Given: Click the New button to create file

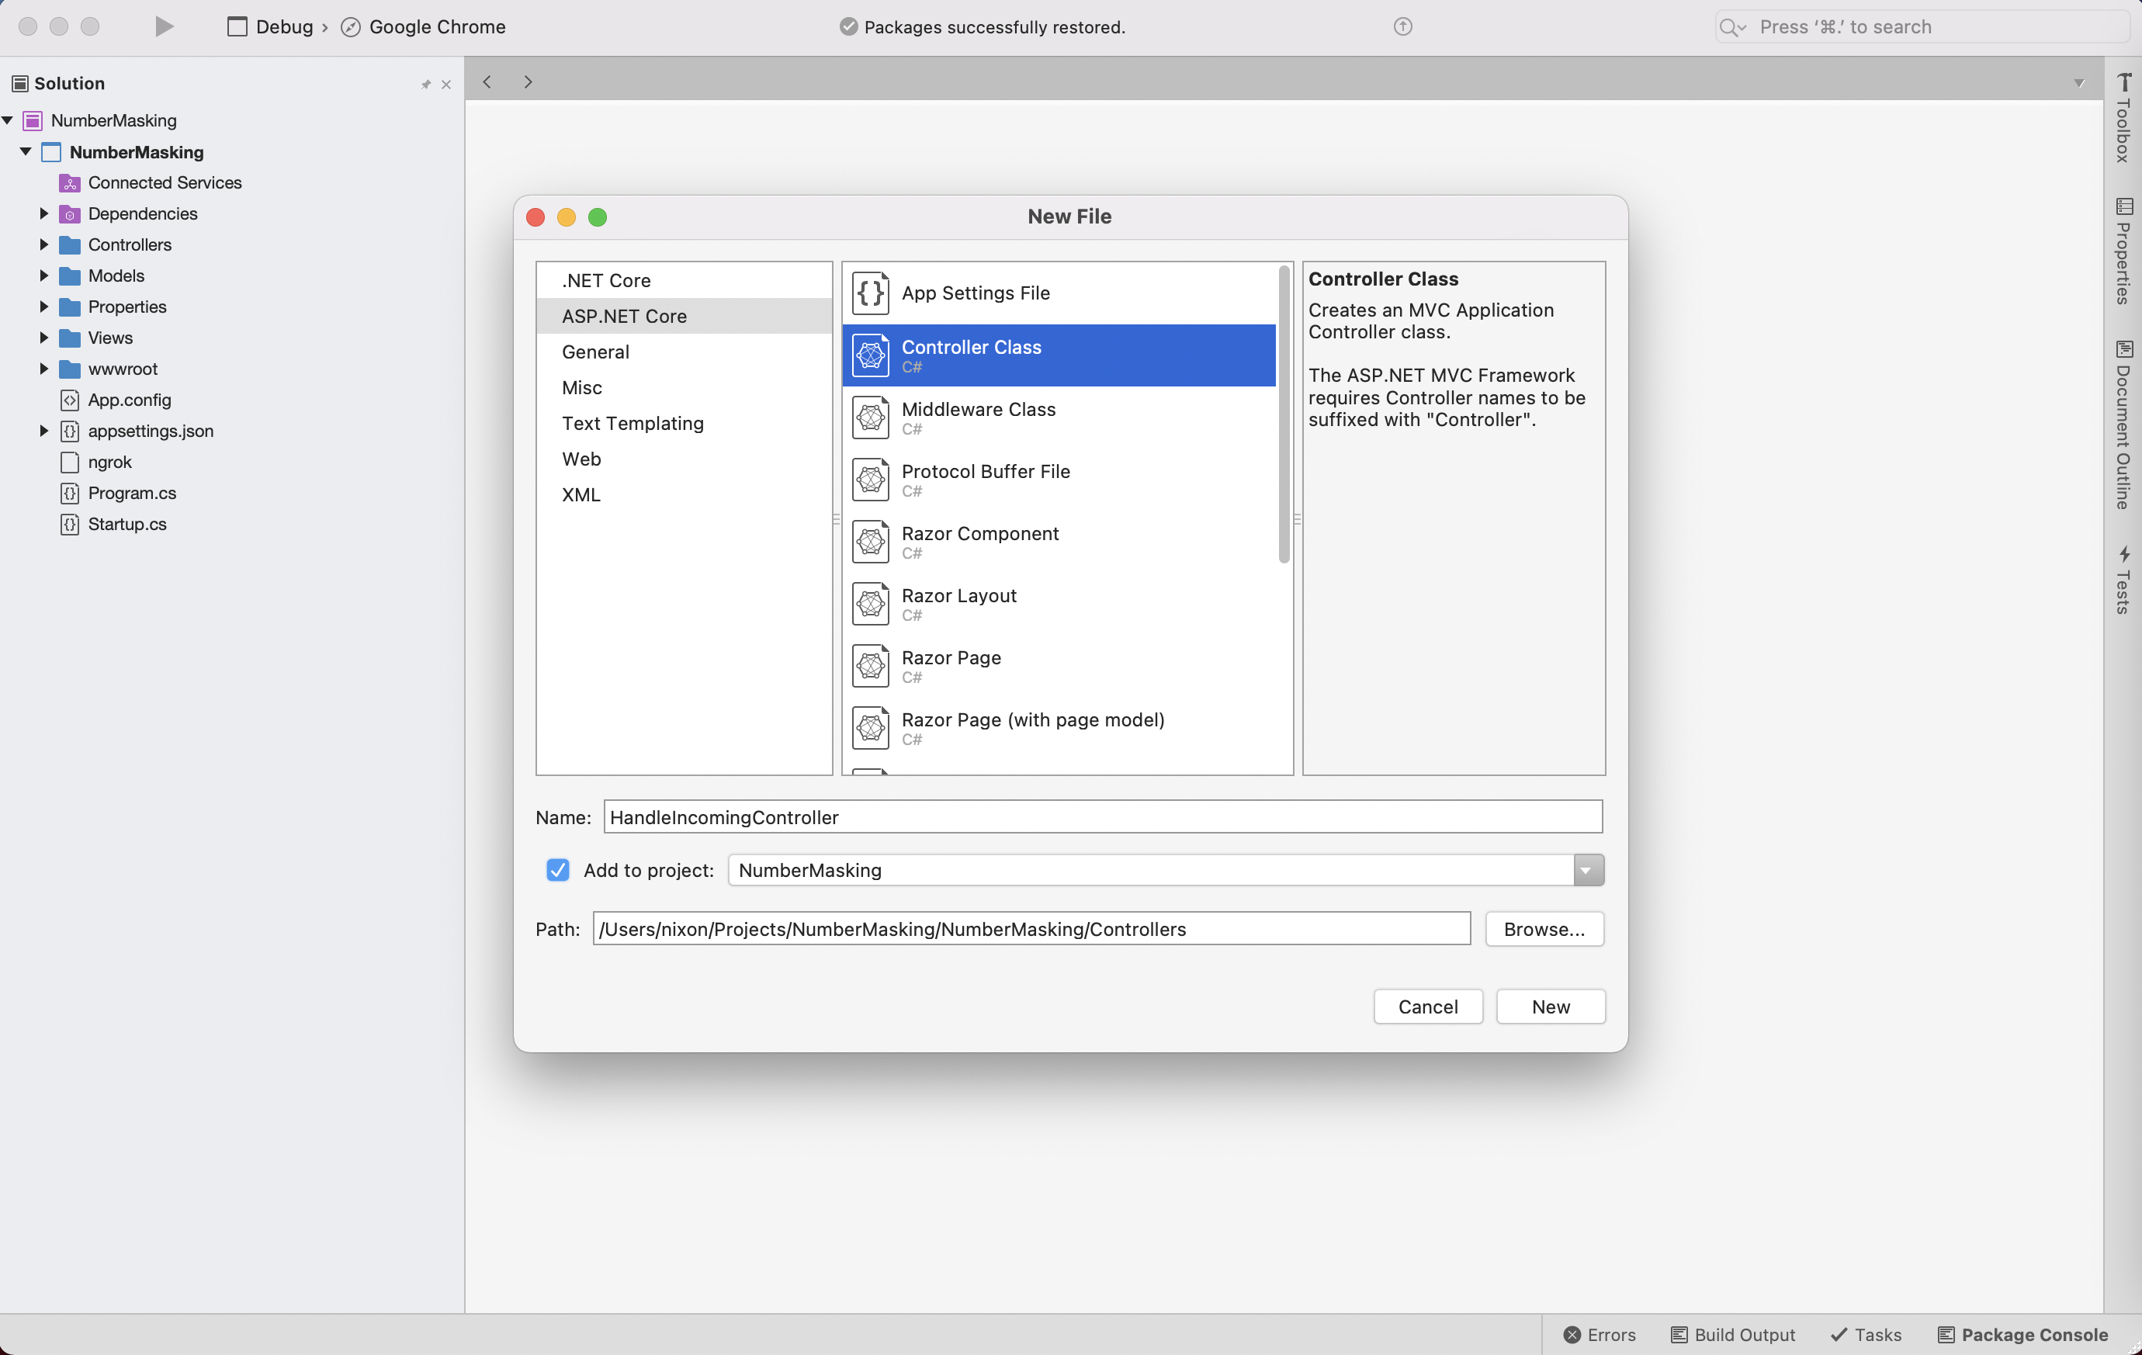Looking at the screenshot, I should pos(1551,1007).
